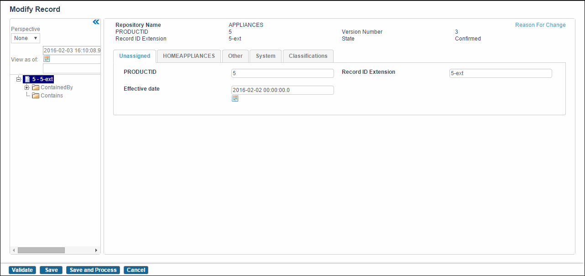Open the Other tab
Viewport: 585px width, 276px height.
click(x=235, y=56)
